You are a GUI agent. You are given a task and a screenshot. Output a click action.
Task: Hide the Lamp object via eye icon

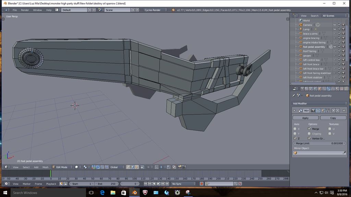[x=335, y=29]
